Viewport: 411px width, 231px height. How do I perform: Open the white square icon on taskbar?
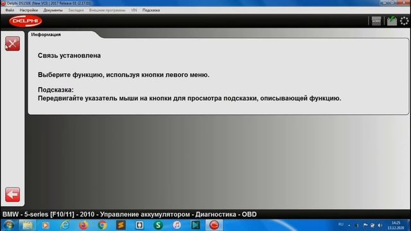click(139, 225)
